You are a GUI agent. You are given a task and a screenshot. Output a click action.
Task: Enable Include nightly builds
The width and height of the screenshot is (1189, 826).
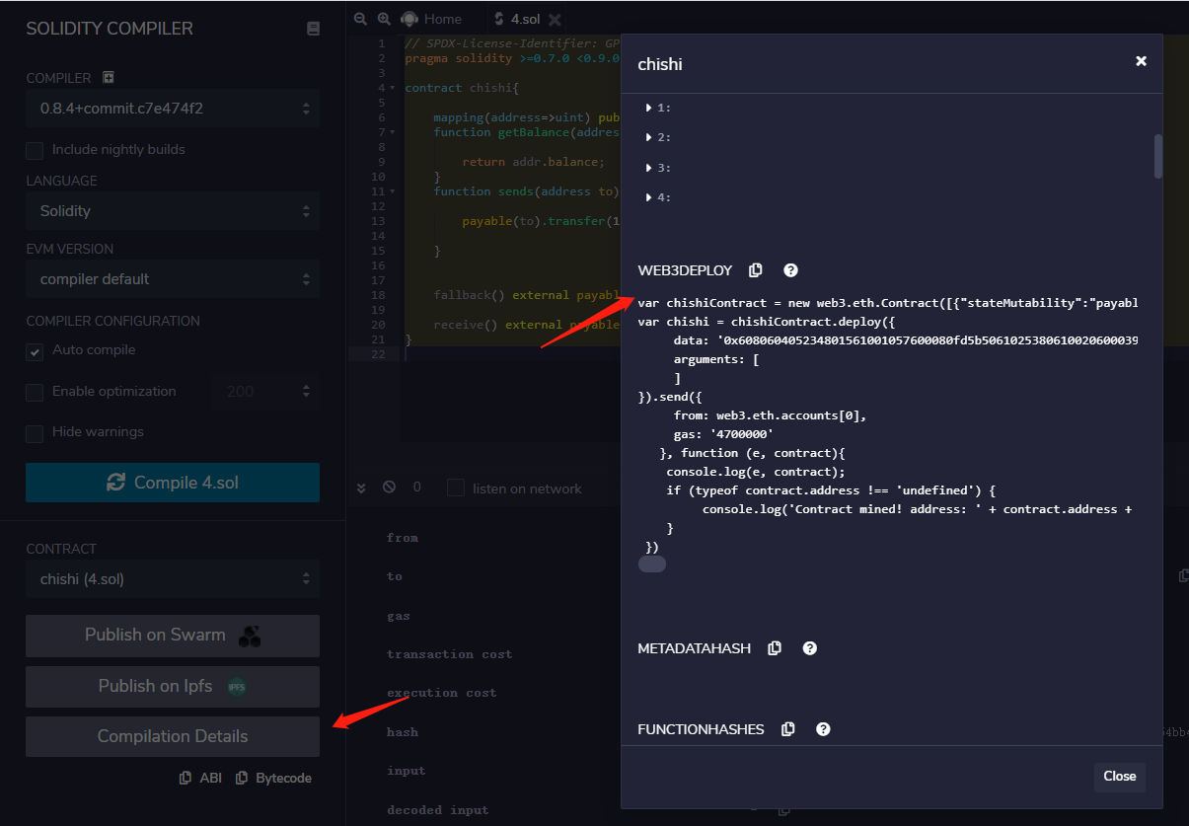35,150
